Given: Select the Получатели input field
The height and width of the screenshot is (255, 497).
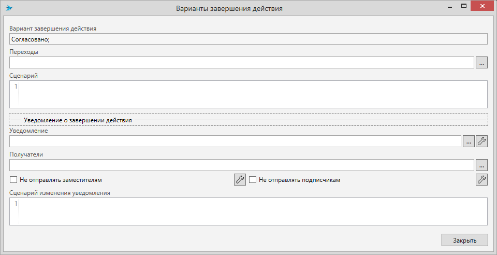Looking at the screenshot, I should [241, 165].
